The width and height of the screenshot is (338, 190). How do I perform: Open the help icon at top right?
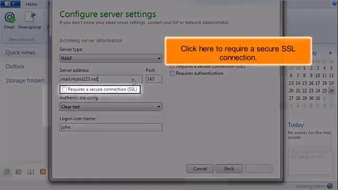(334, 3)
